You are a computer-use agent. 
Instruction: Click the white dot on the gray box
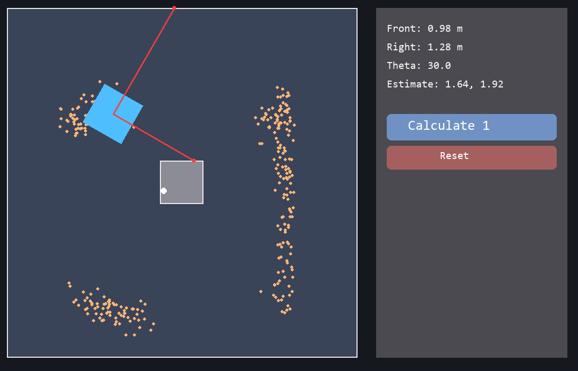tap(164, 190)
